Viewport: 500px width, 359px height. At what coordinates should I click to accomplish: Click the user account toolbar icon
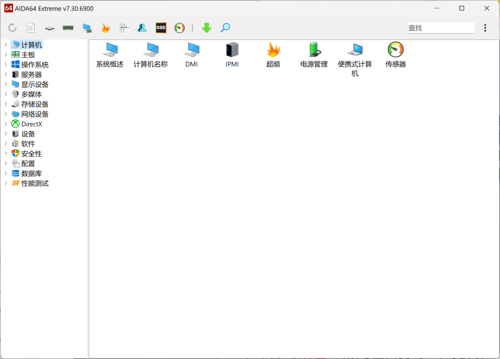(142, 28)
